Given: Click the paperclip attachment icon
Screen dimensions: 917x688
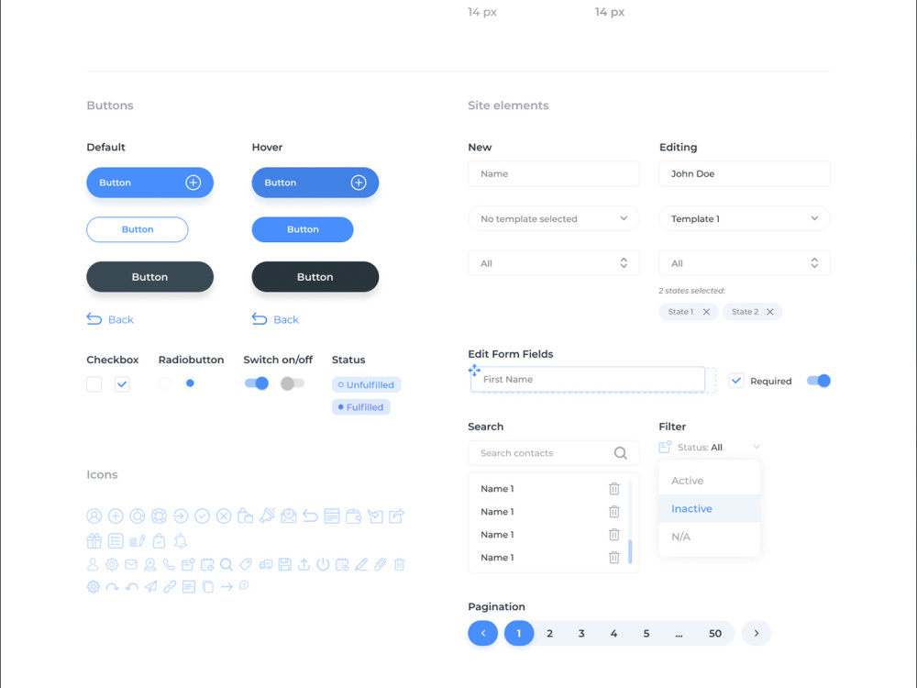Looking at the screenshot, I should [x=381, y=564].
